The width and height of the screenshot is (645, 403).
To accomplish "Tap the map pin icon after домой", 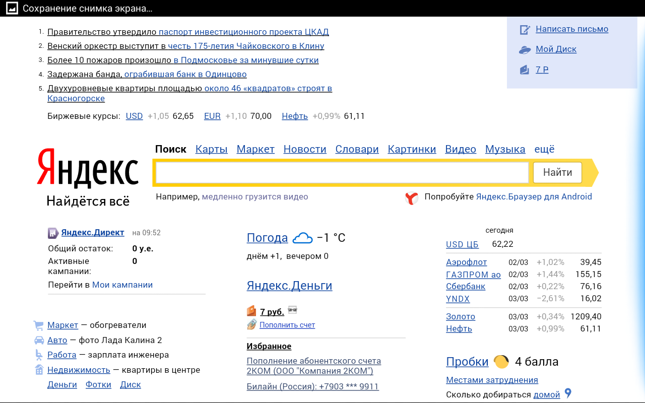I will point(568,393).
